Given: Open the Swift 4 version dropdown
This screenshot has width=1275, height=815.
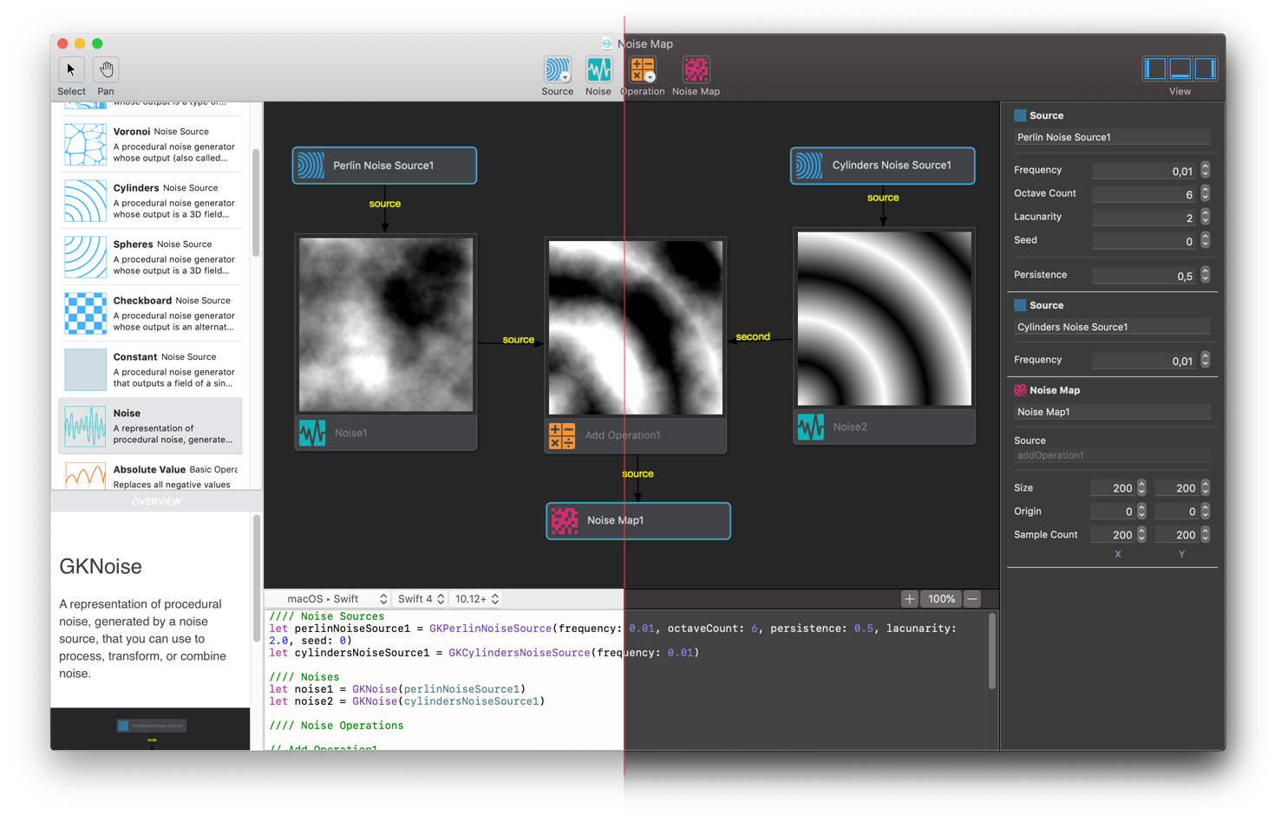Looking at the screenshot, I should pos(421,599).
